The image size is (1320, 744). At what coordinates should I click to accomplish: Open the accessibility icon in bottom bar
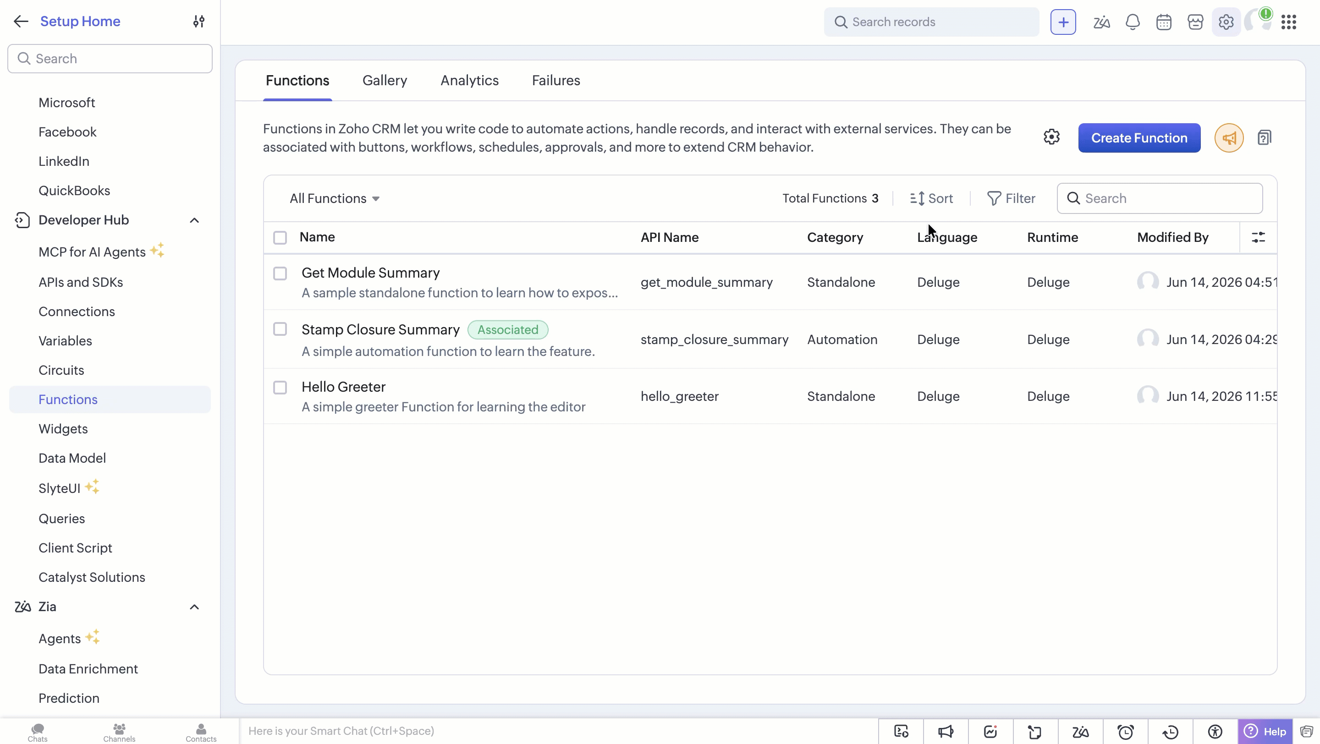(1215, 731)
